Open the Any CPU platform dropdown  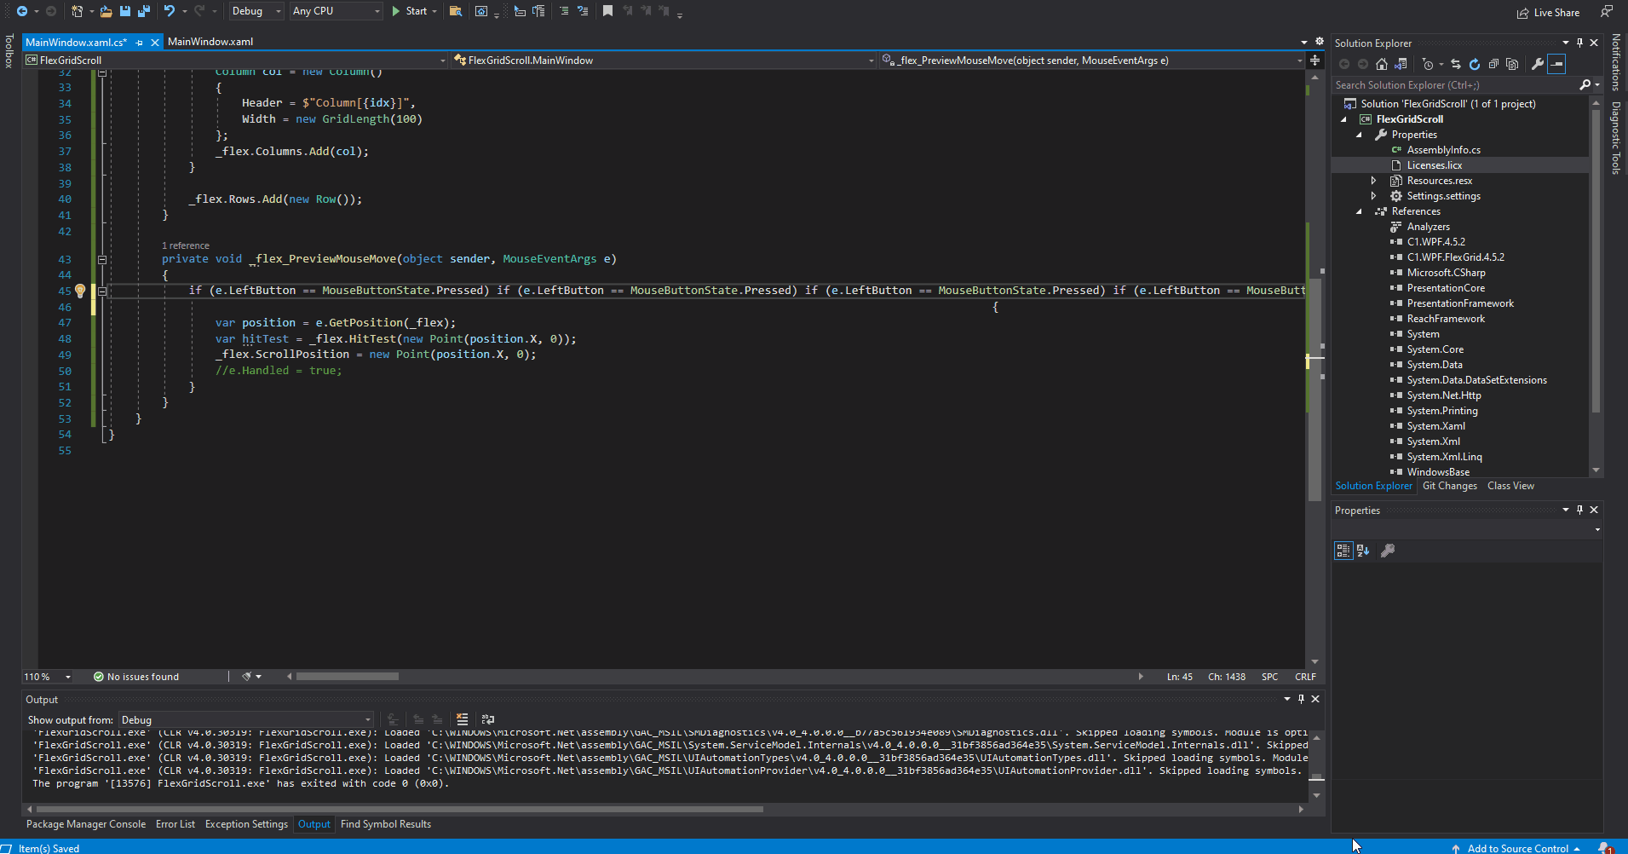point(336,11)
